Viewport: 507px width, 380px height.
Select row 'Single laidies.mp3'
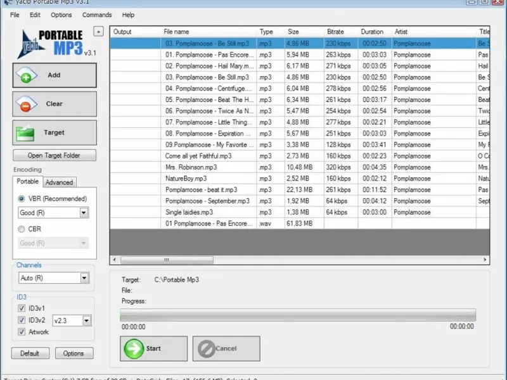click(x=300, y=212)
